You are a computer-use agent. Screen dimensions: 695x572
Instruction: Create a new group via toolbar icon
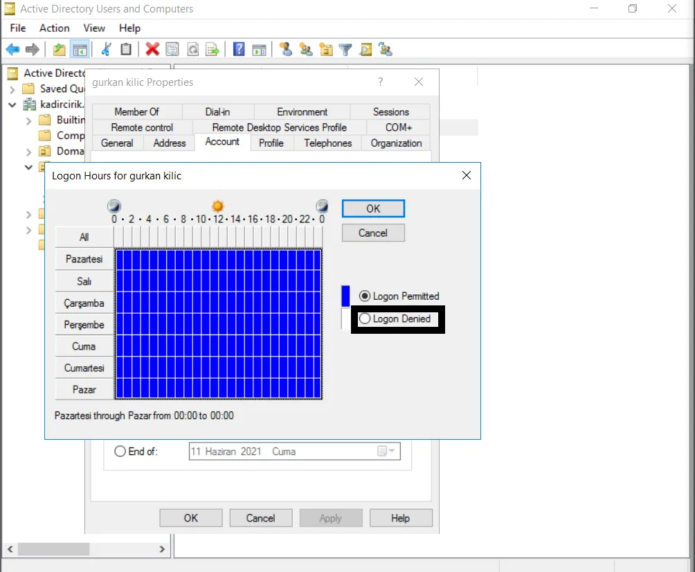[305, 49]
